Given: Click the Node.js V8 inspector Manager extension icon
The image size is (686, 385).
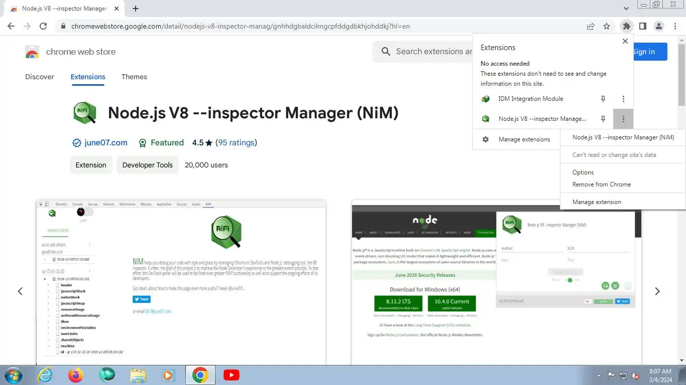Looking at the screenshot, I should [486, 119].
